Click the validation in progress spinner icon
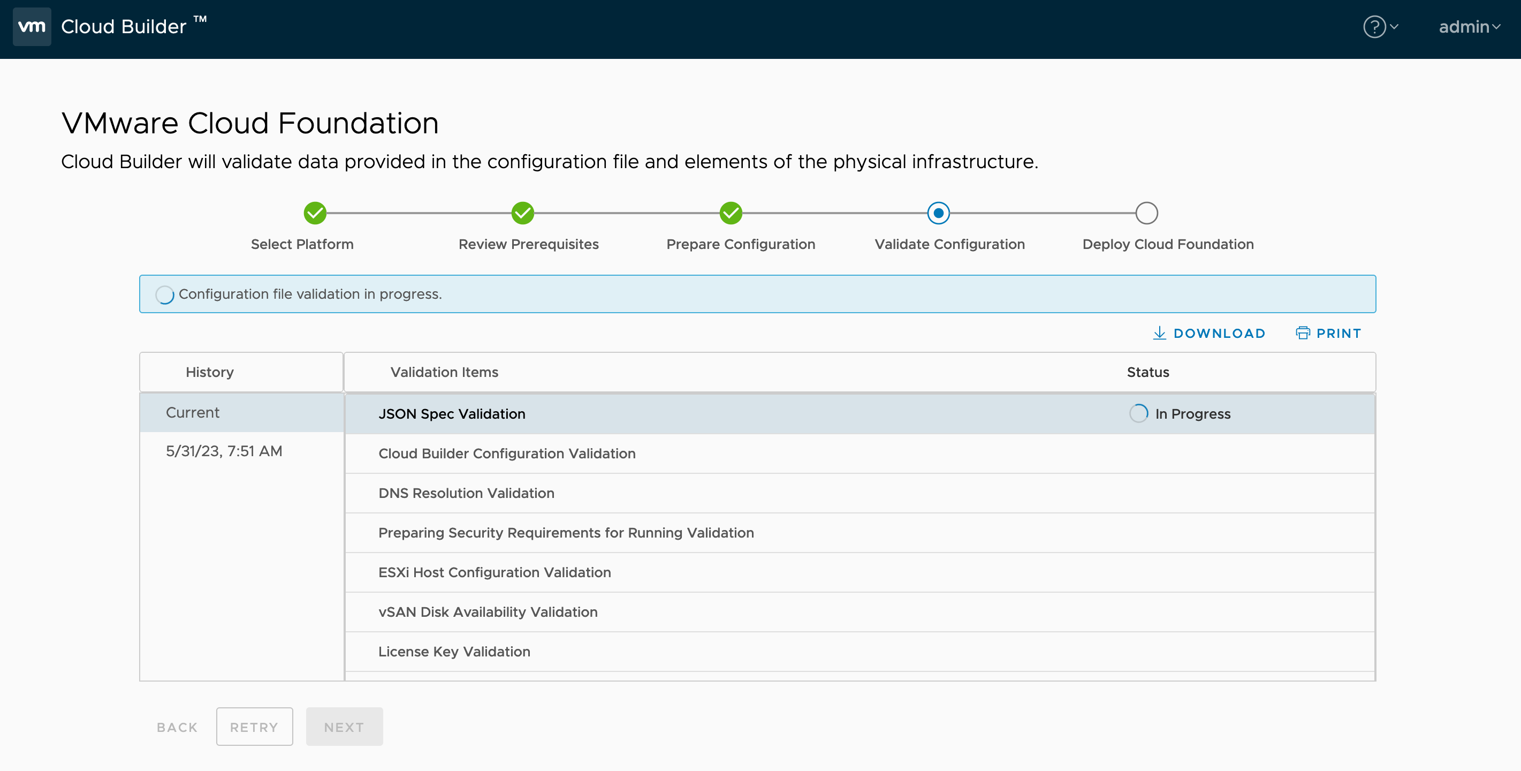 165,294
